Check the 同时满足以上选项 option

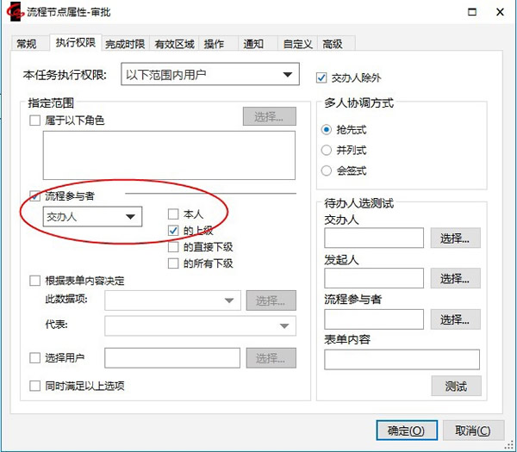[35, 386]
